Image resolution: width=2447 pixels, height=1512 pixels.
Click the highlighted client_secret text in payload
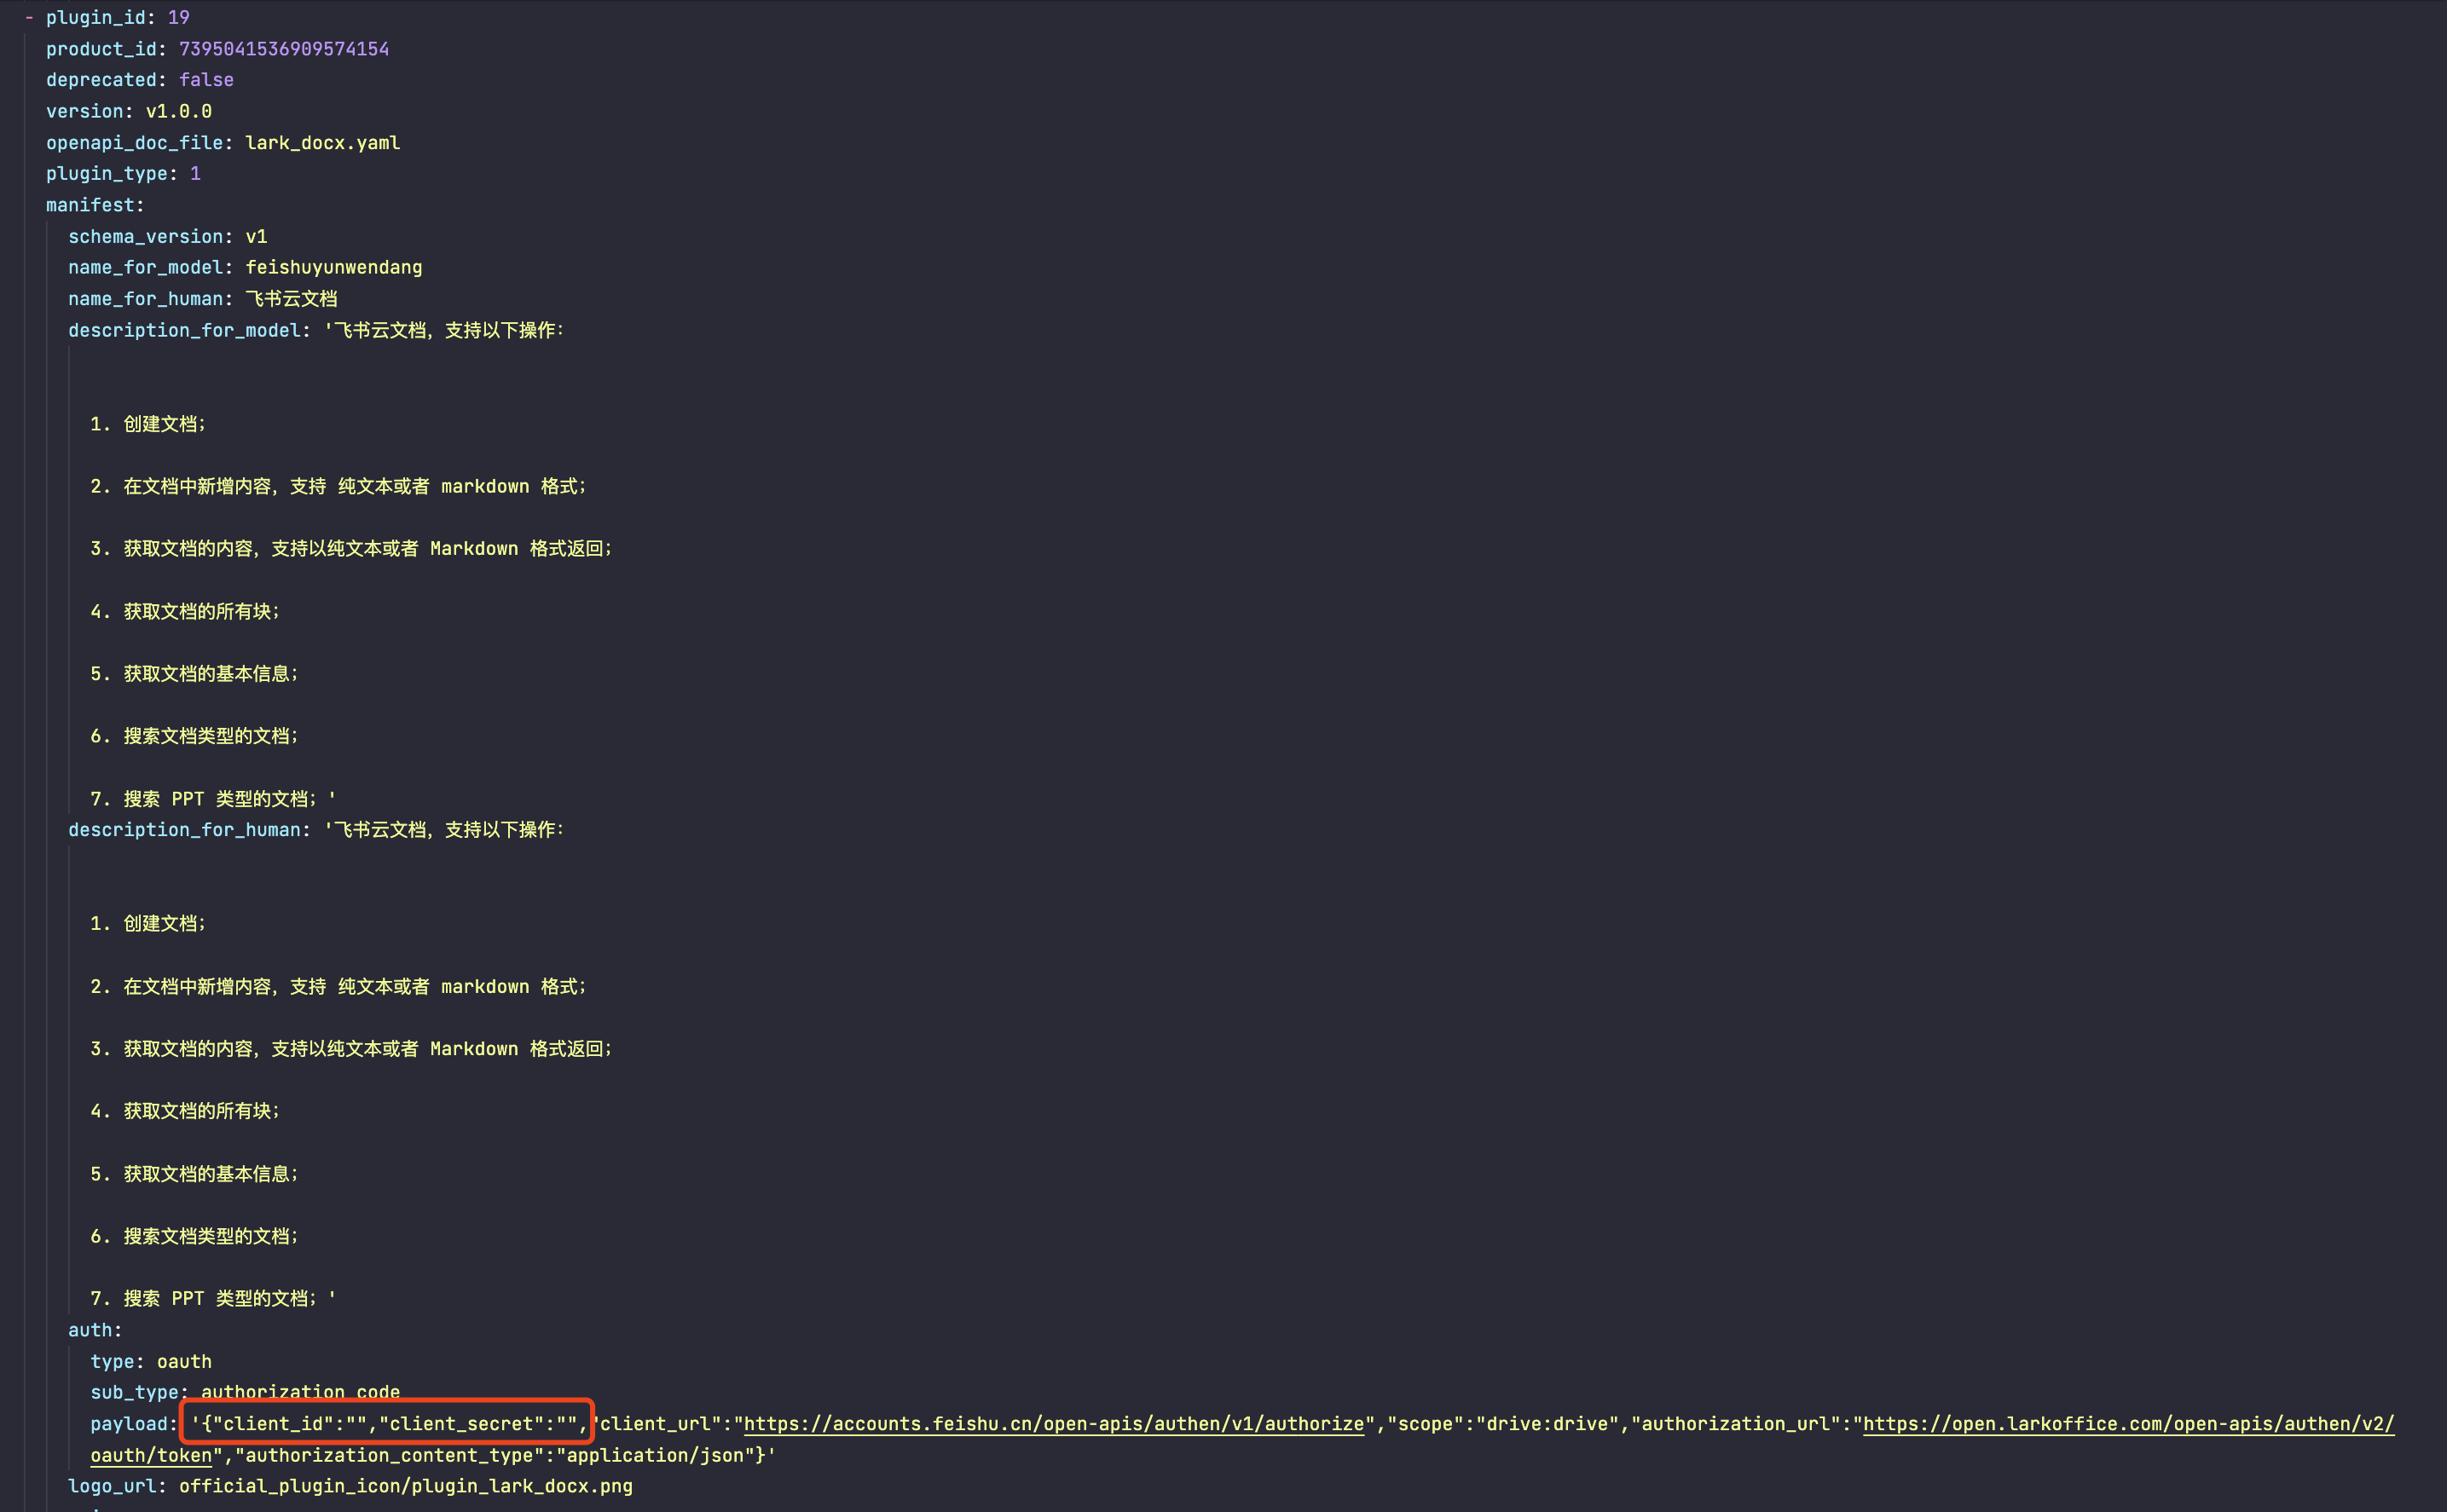[460, 1423]
